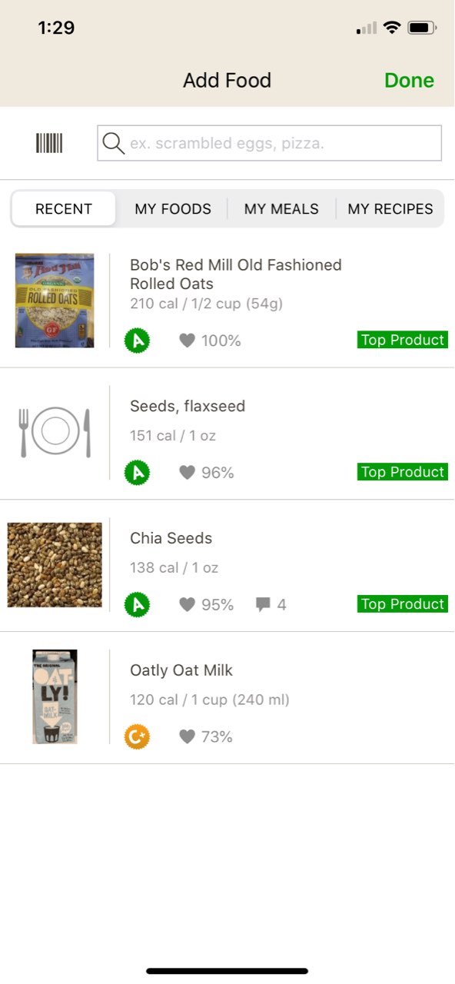This screenshot has height=984, width=455.
Task: Tap the heart icon beside 73%
Action: pos(187,736)
